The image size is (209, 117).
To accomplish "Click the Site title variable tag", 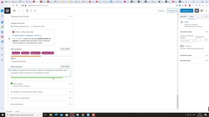I will point(48,53).
